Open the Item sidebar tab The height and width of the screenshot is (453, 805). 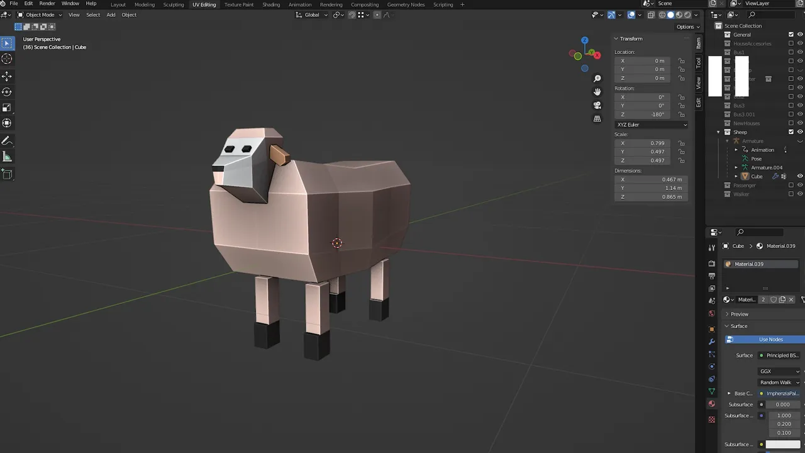698,43
